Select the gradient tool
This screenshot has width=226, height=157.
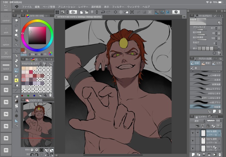[17, 101]
